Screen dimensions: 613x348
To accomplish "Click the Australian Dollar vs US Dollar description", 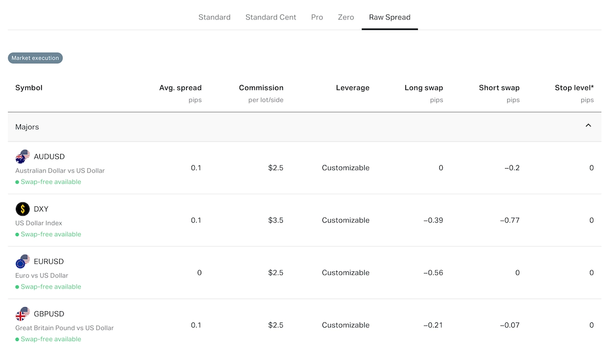I will pos(60,171).
